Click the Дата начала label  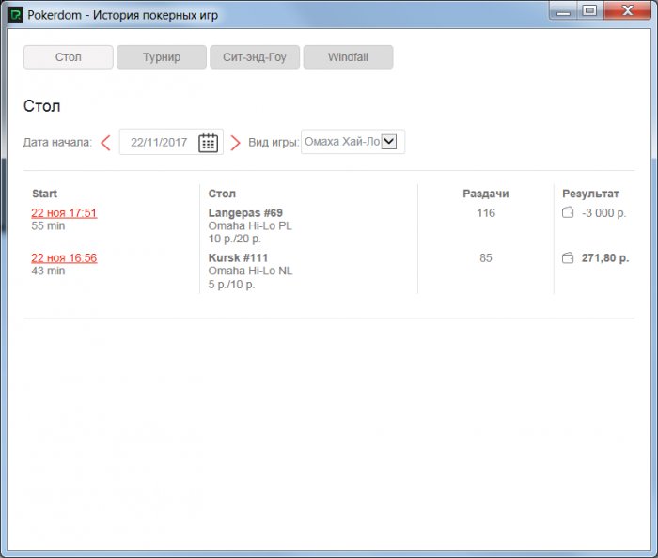[57, 143]
